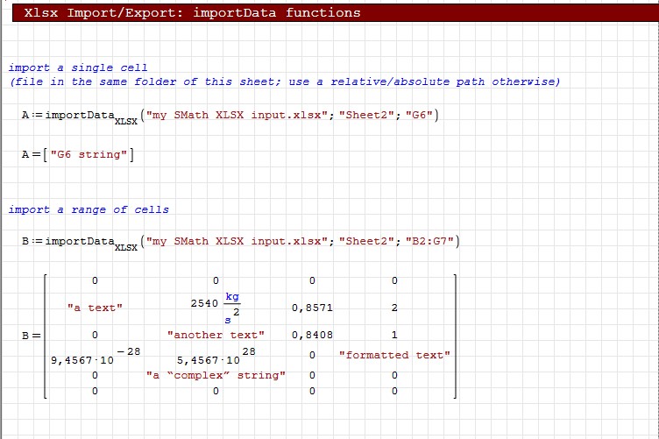The height and width of the screenshot is (439, 659).
Task: Click the "G6 string" result of A
Action: (x=91, y=154)
